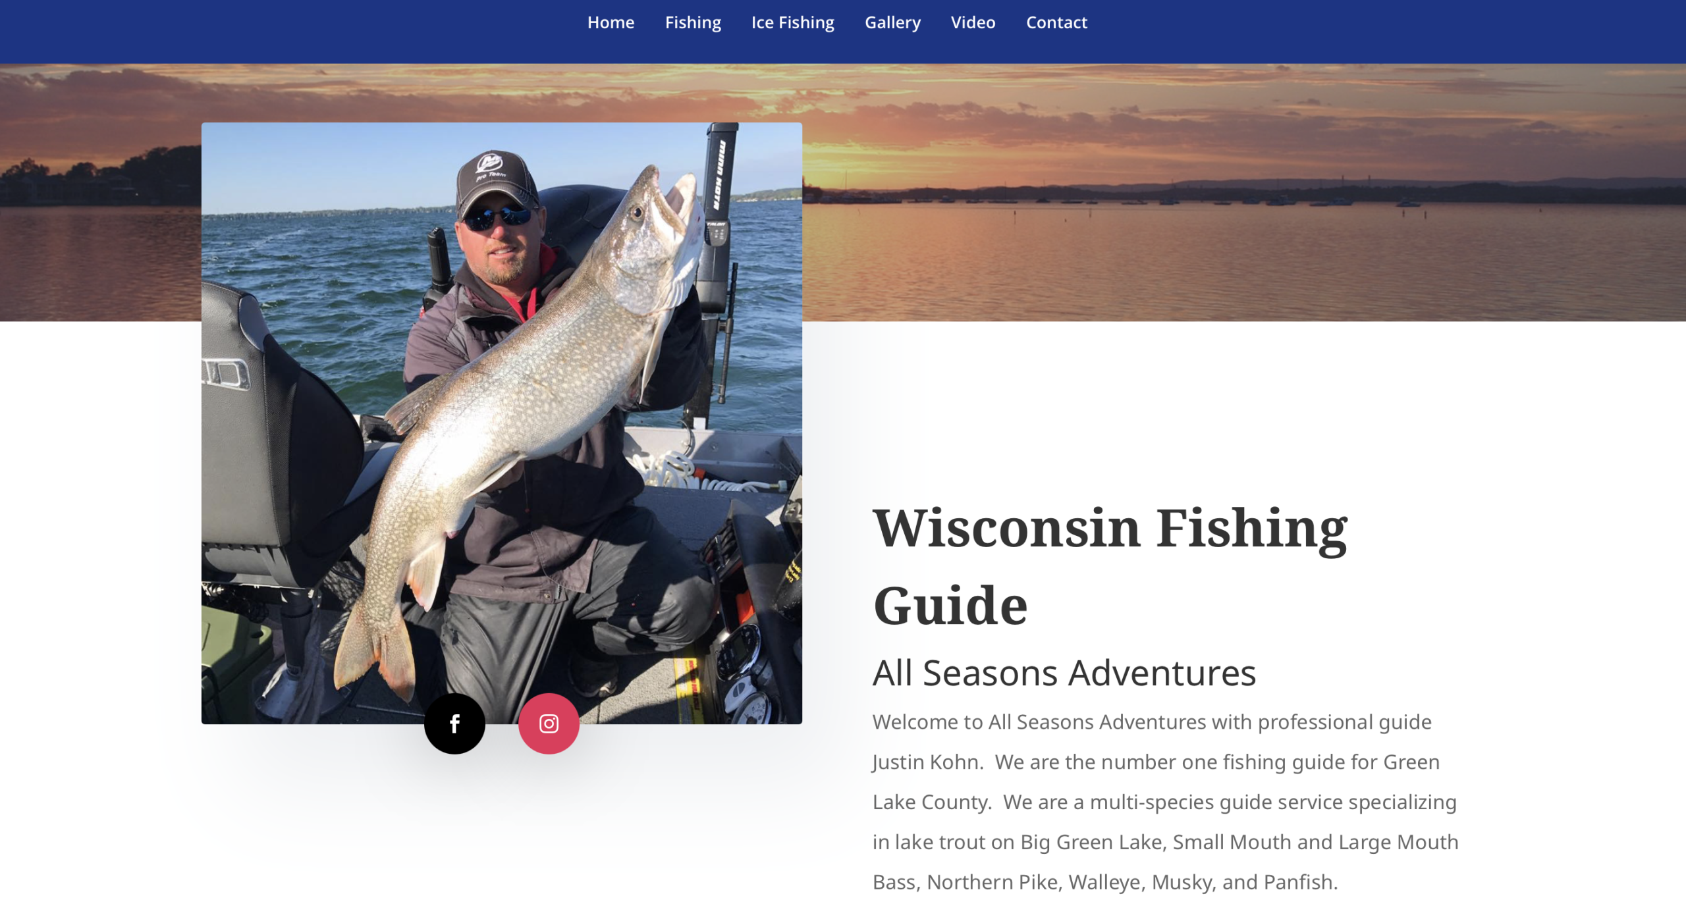Open the Gallery page link

point(892,22)
